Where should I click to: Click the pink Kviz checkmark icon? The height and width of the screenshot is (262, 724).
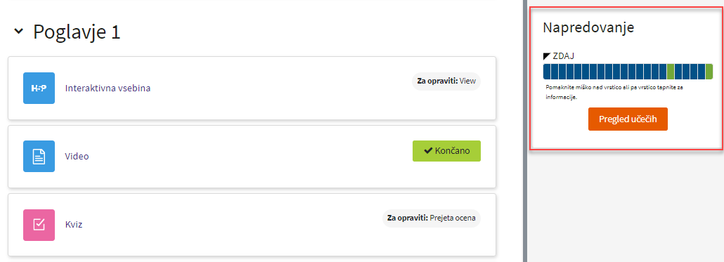click(39, 225)
